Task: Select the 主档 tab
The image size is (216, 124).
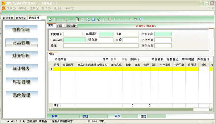Action: 51,25
